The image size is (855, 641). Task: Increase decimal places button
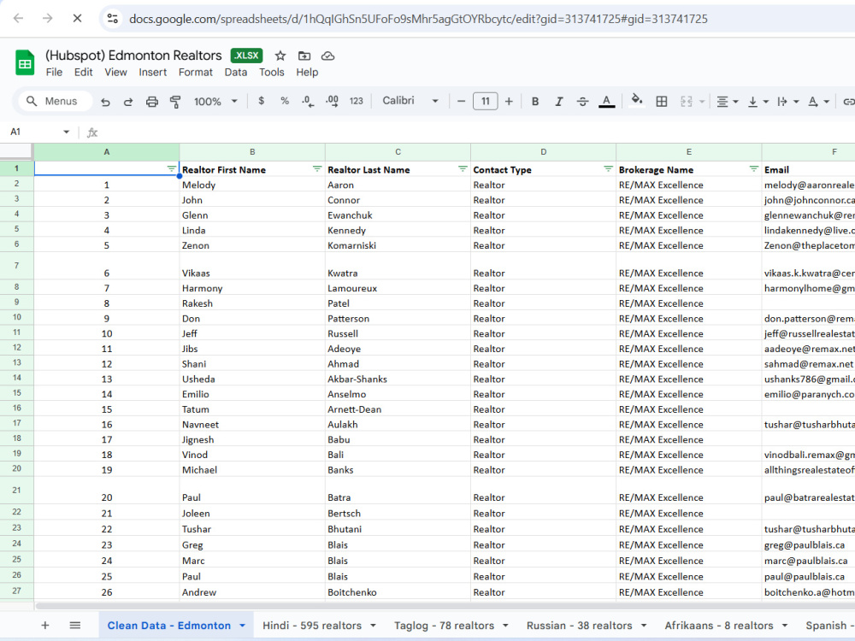(x=332, y=102)
